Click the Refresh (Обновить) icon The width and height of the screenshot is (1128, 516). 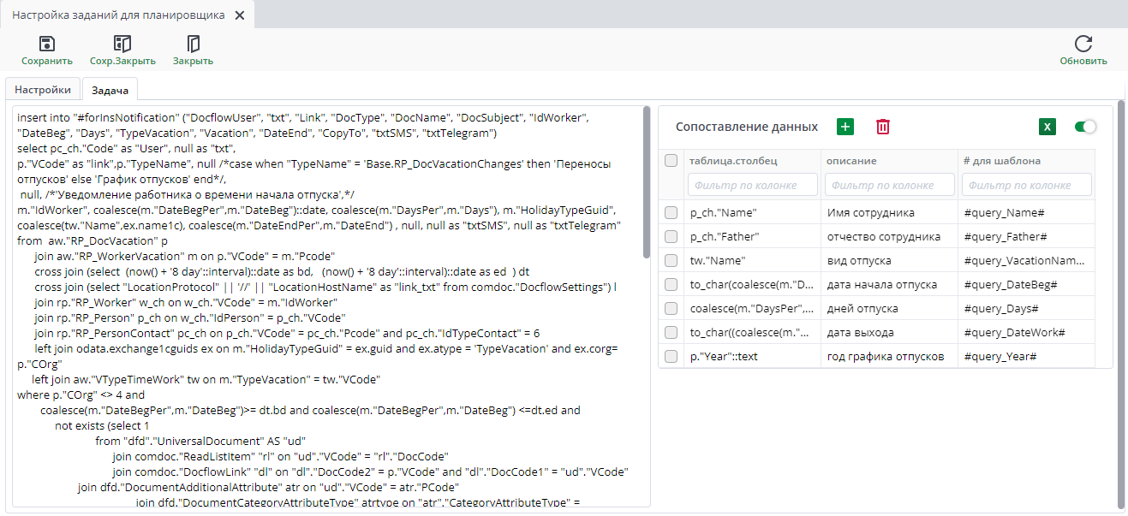[1083, 44]
